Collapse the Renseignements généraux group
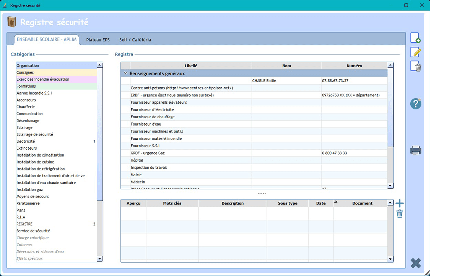The height and width of the screenshot is (276, 465). 125,73
